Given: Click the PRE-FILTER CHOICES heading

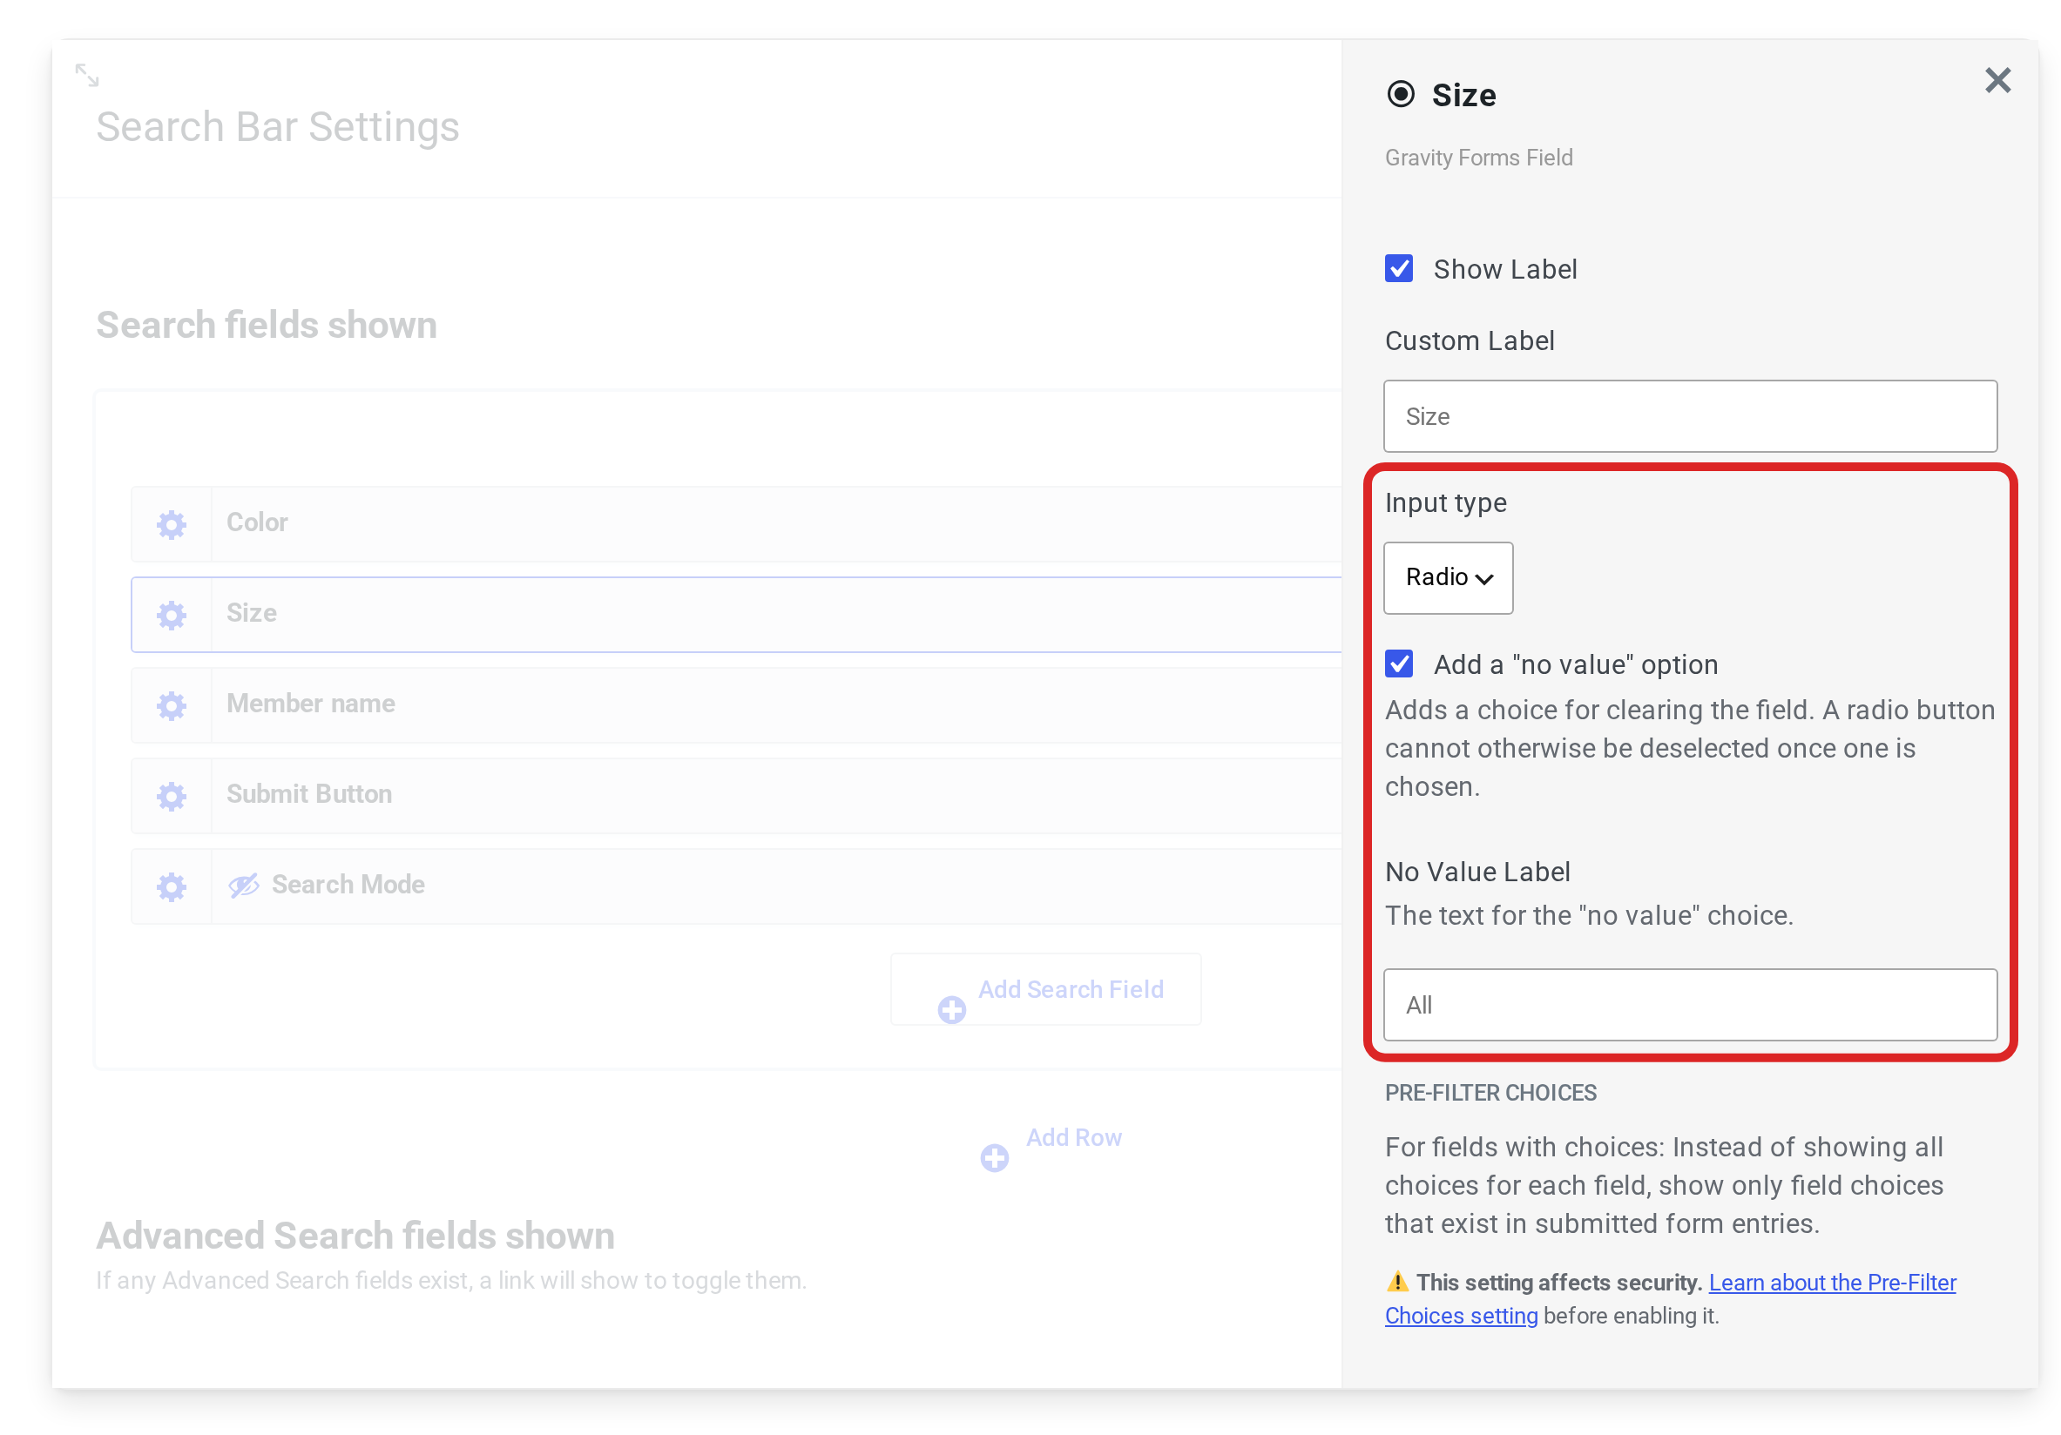Looking at the screenshot, I should tap(1490, 1093).
